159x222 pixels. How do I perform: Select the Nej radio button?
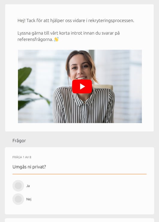click(18, 199)
